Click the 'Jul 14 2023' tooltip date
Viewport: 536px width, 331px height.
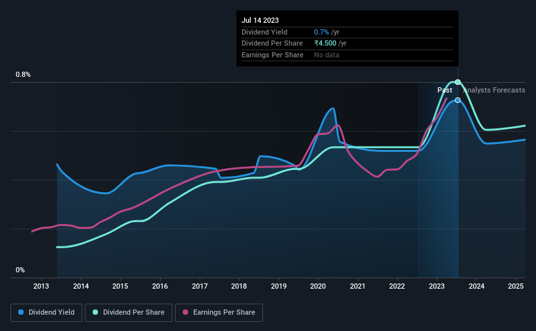click(260, 20)
